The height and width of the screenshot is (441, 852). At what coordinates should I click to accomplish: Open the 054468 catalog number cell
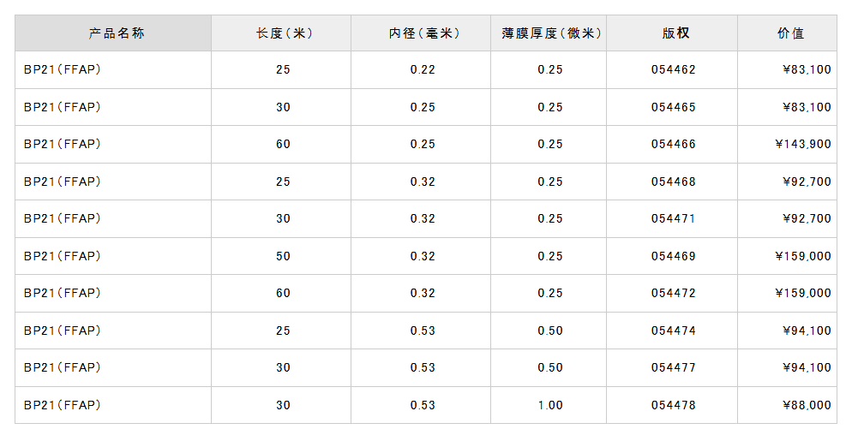[x=674, y=182]
